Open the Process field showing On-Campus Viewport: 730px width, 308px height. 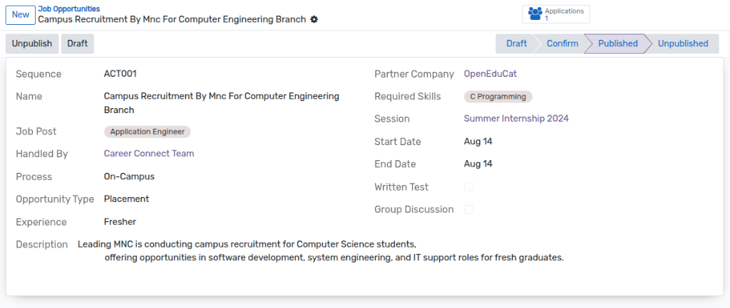129,176
